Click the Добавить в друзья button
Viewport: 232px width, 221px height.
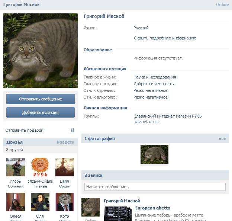coord(41,112)
